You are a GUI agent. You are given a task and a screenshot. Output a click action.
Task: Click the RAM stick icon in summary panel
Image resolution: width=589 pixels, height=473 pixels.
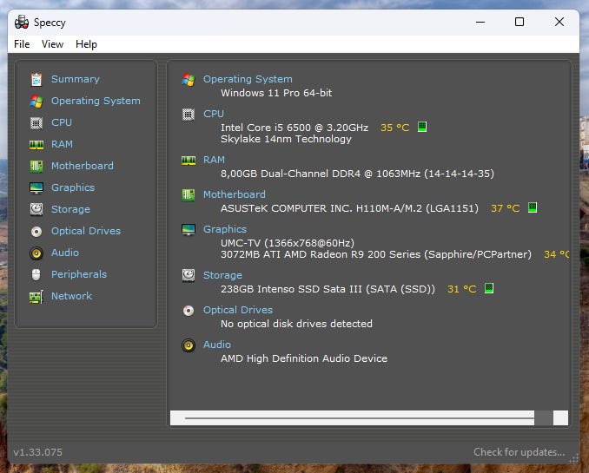pos(189,161)
